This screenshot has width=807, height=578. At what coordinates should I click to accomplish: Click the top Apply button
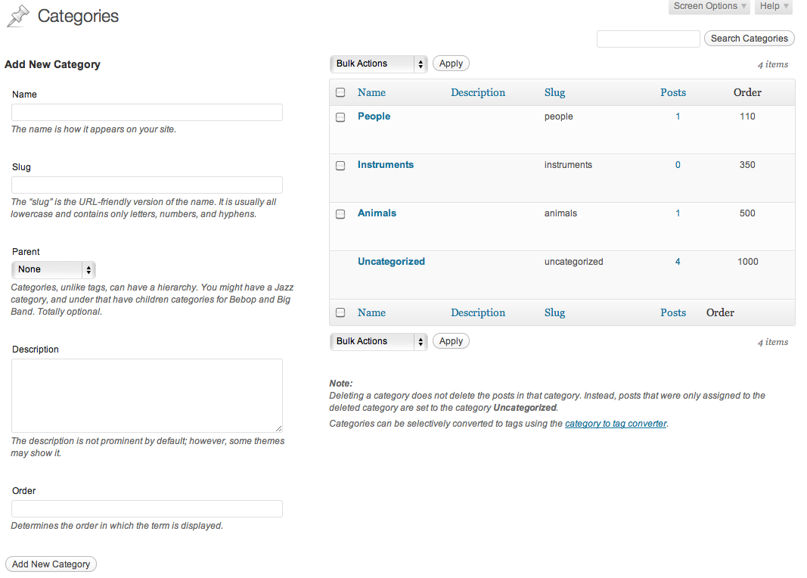point(451,64)
